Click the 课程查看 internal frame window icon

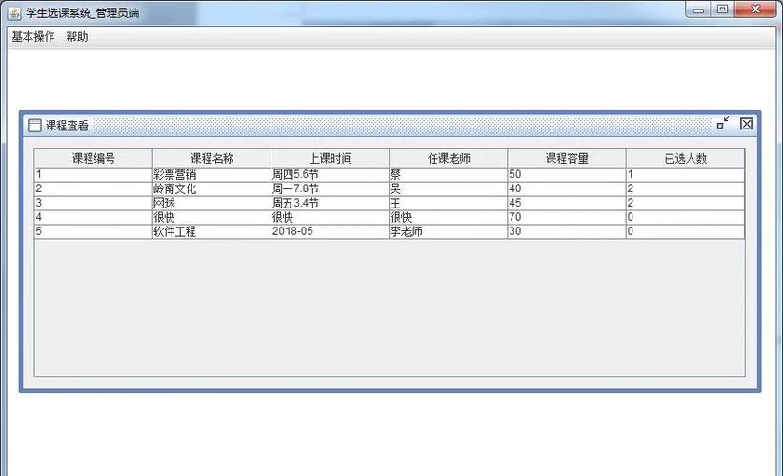[34, 125]
